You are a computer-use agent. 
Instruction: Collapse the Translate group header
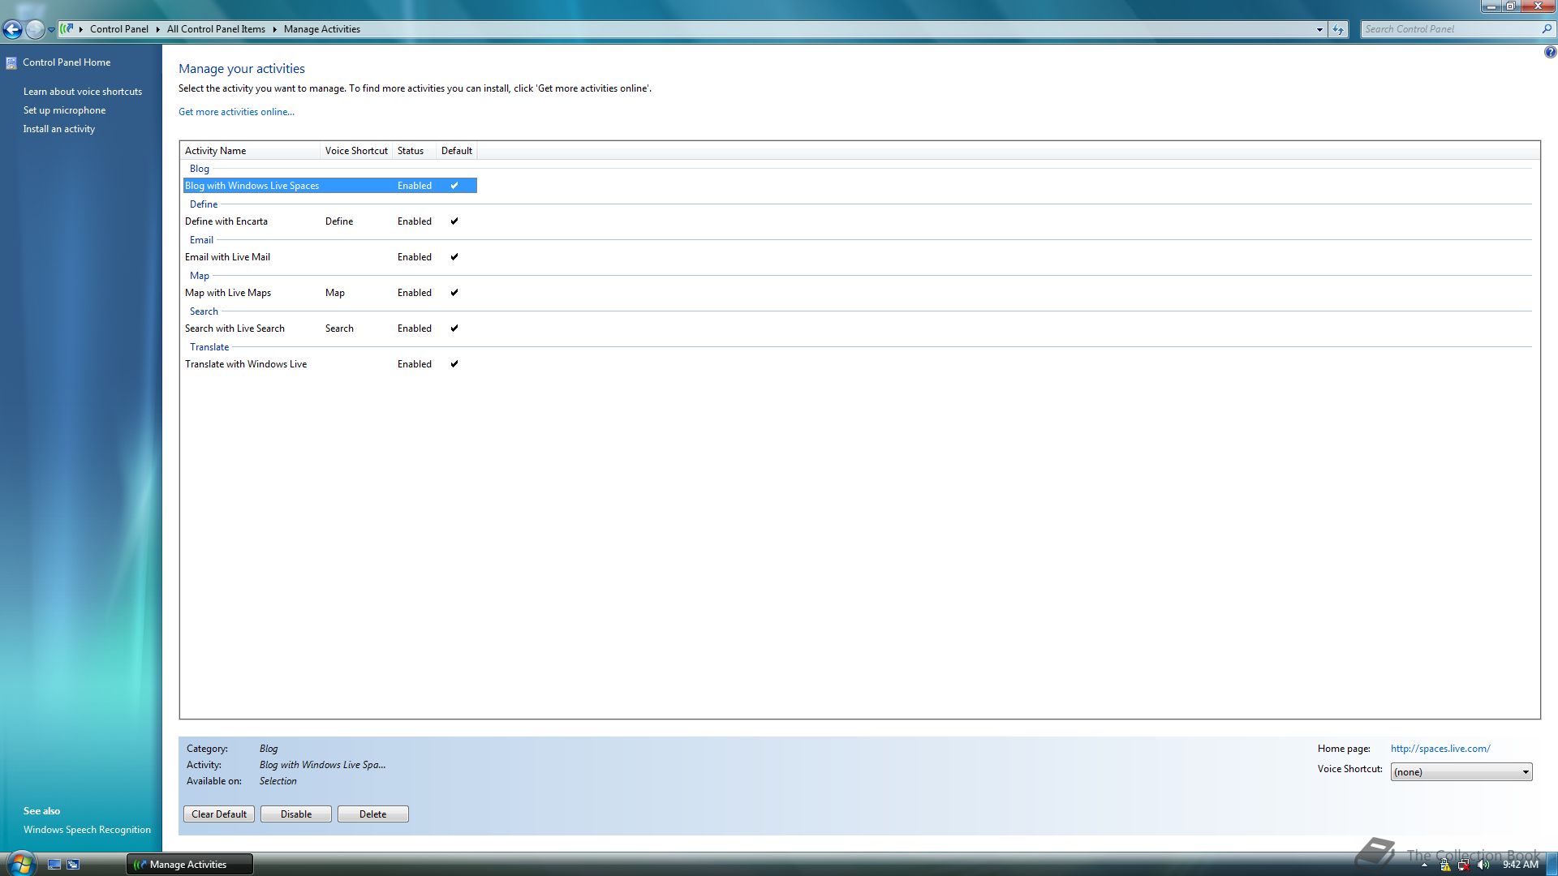pyautogui.click(x=209, y=347)
